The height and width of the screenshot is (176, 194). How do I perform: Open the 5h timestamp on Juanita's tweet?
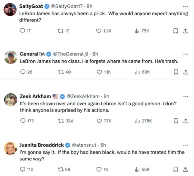[x=103, y=145]
